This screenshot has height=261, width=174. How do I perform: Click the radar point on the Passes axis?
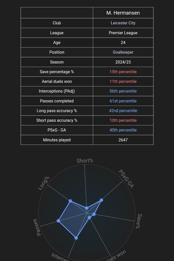coord(58,221)
